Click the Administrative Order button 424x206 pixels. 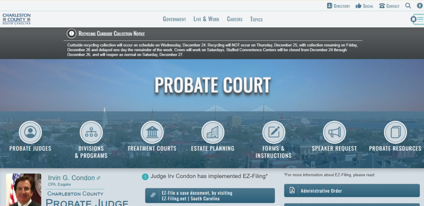pos(352,191)
